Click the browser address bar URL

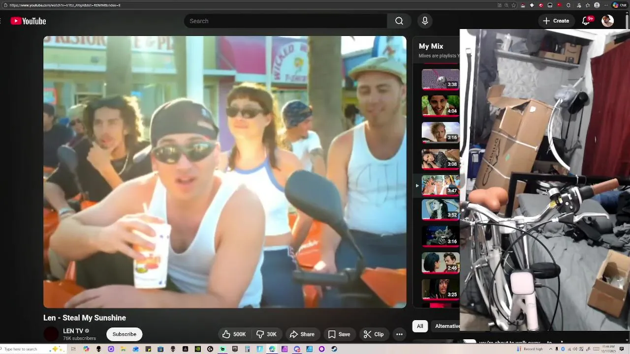[64, 5]
